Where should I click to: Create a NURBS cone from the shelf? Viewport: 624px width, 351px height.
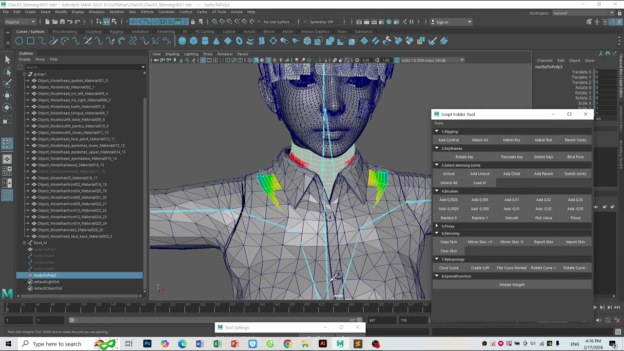point(216,41)
